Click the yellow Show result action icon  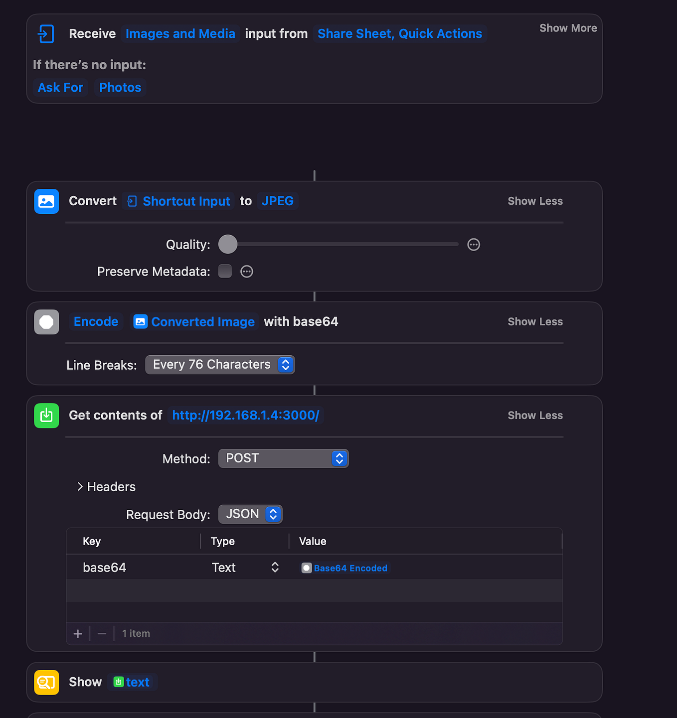(46, 682)
